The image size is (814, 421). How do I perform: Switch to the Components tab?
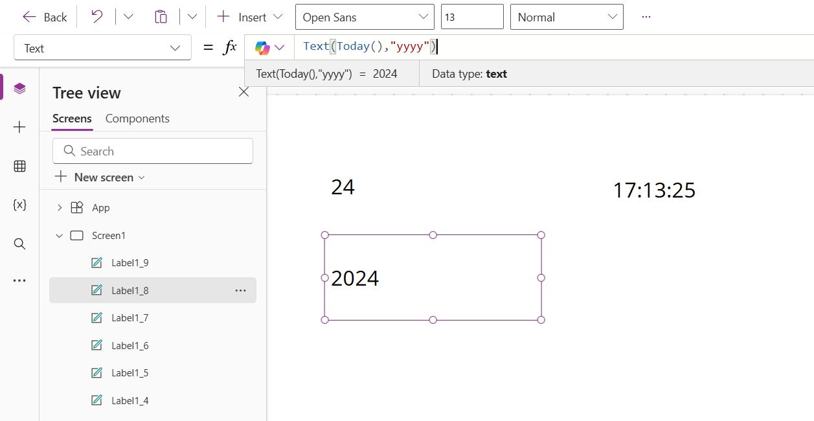point(137,119)
